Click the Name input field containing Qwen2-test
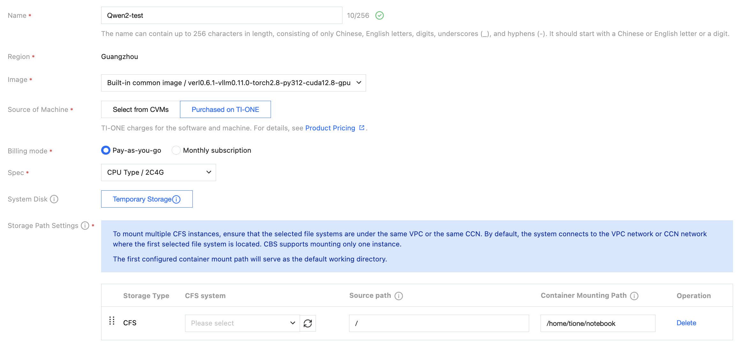Viewport: 741px width, 345px height. [x=222, y=15]
